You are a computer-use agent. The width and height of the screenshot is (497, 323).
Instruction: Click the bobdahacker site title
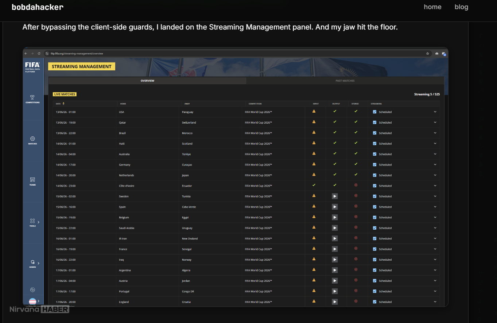coord(38,7)
